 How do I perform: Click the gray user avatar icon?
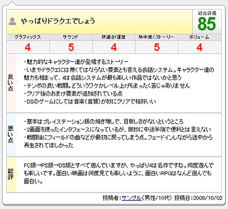pyautogui.click(x=12, y=21)
